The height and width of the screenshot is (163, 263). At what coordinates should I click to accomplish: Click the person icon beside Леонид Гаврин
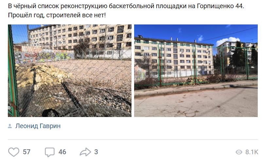pos(10,126)
